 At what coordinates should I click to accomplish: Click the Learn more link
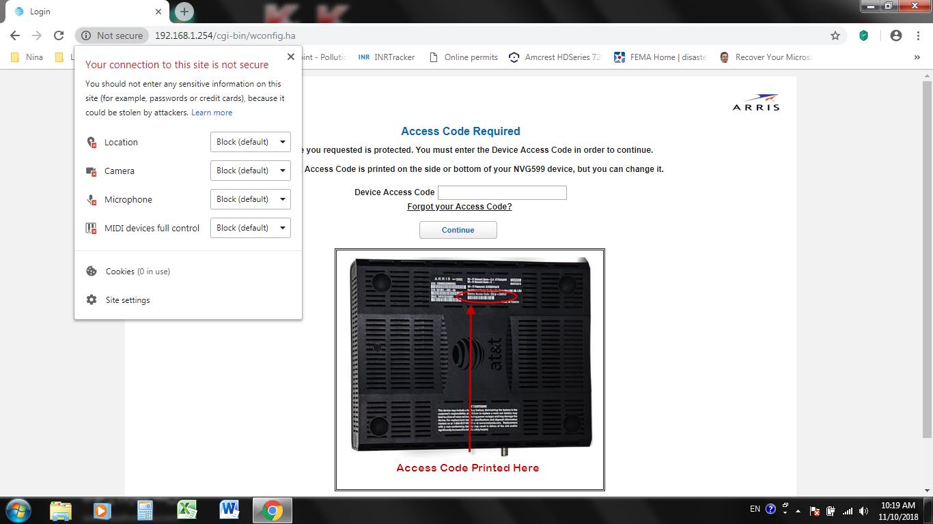212,113
